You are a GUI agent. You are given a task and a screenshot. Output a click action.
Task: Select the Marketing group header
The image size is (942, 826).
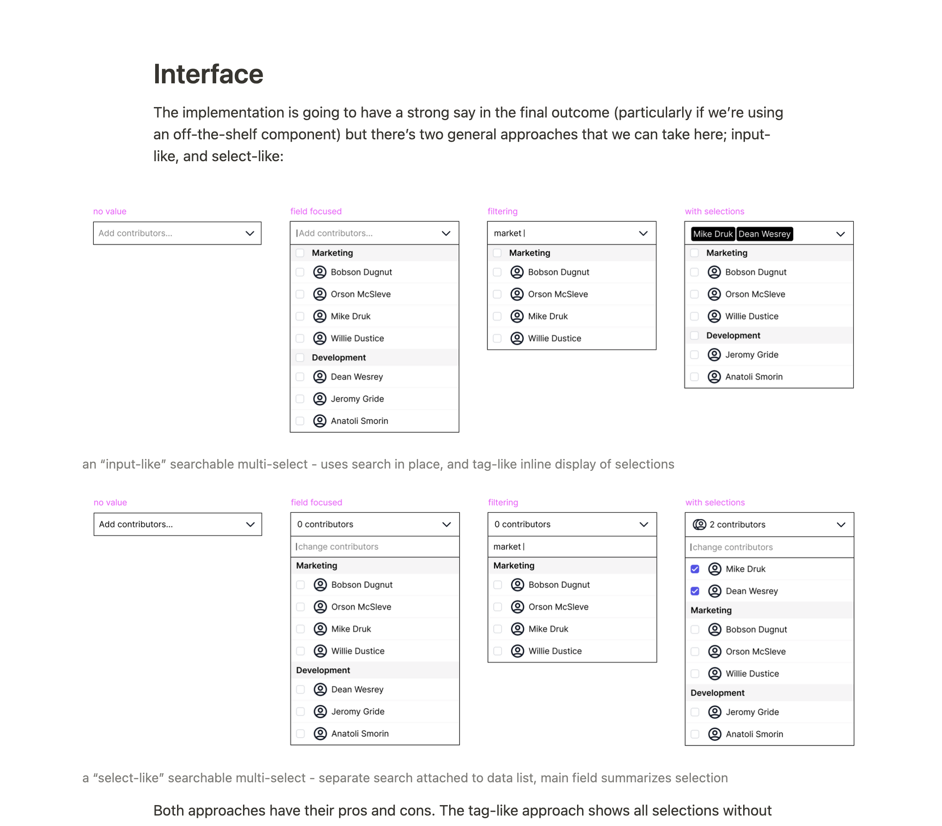coord(374,252)
